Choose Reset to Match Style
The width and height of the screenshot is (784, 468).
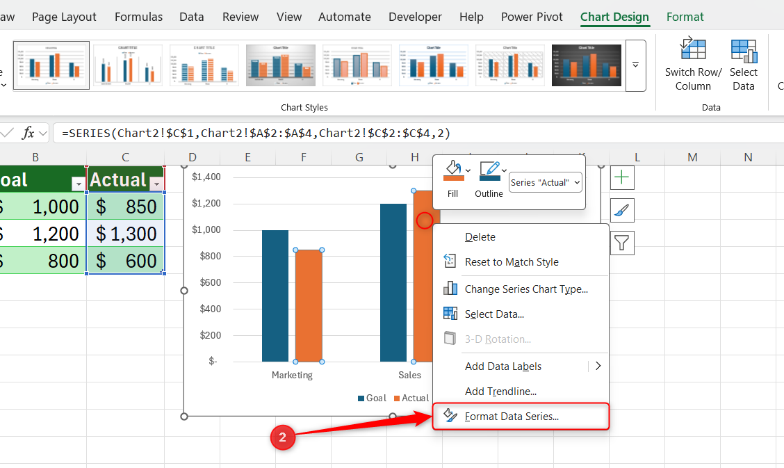pyautogui.click(x=521, y=262)
